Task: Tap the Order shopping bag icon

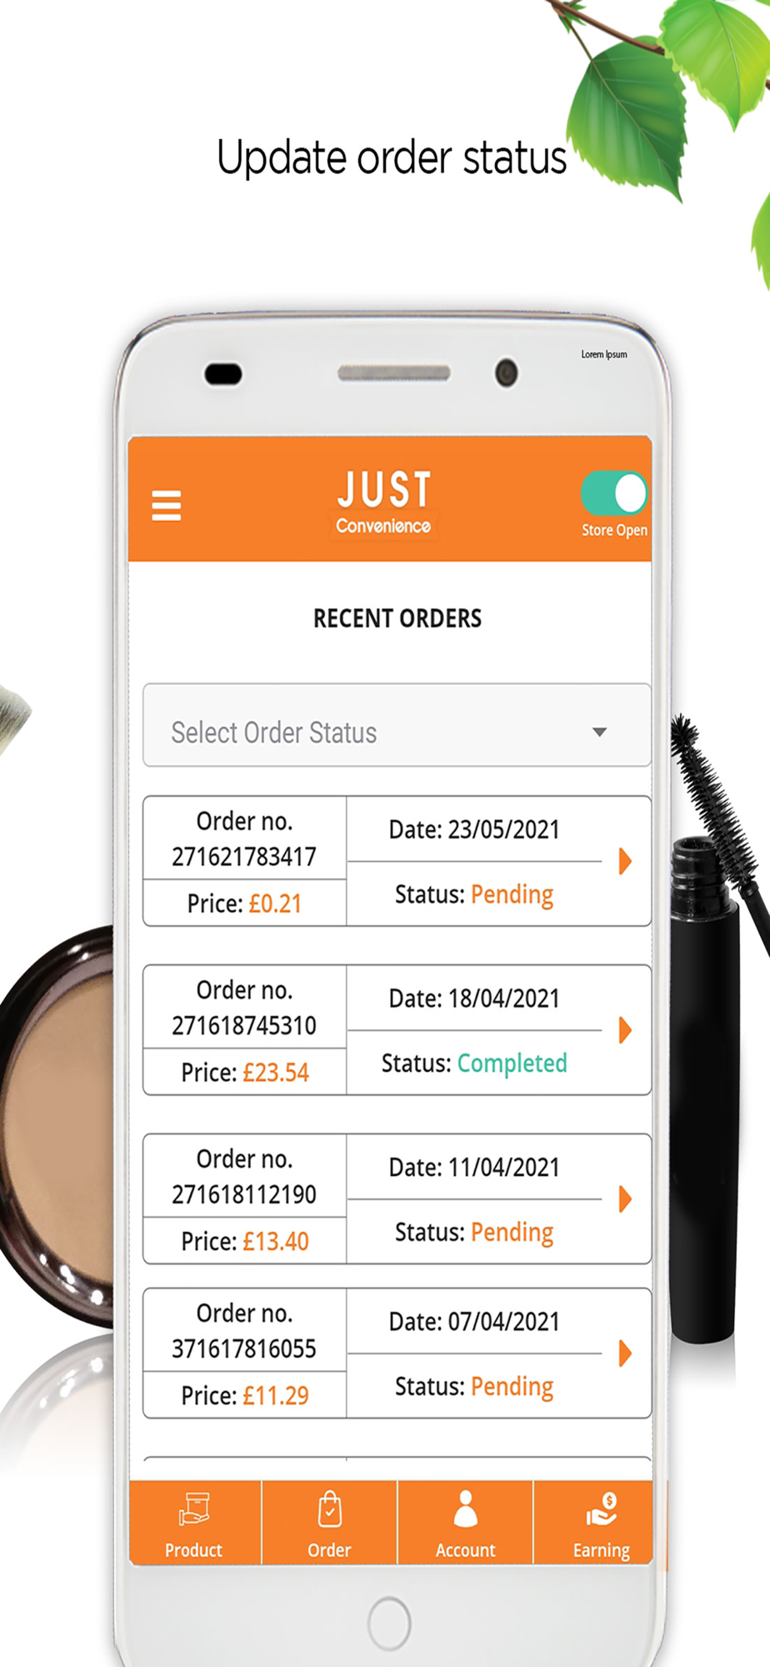Action: [x=330, y=1509]
